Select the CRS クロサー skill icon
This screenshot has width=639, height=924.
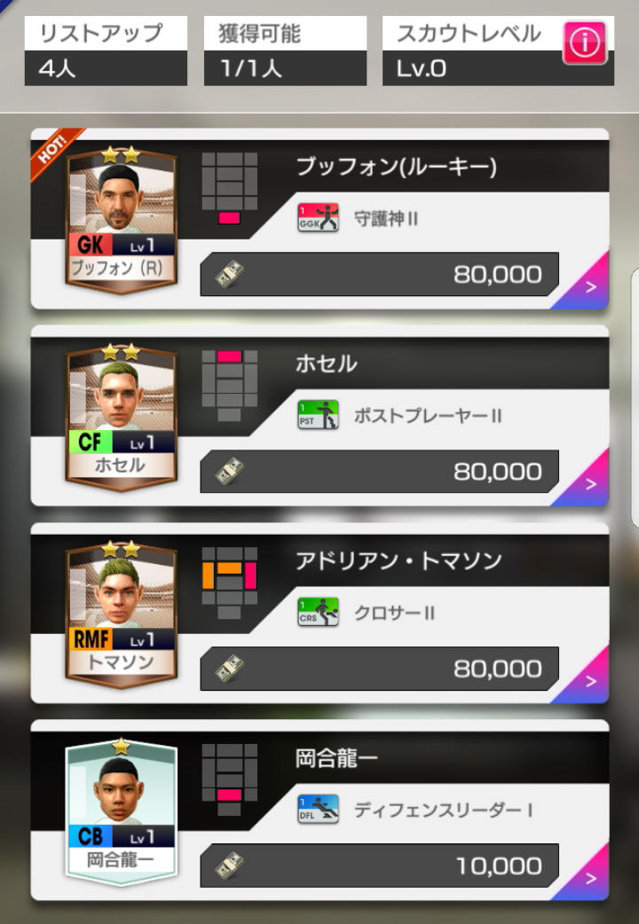click(318, 612)
